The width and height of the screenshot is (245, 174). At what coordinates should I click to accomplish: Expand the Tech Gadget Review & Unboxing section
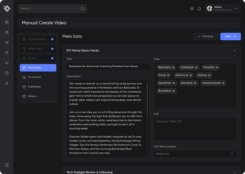coord(235,172)
